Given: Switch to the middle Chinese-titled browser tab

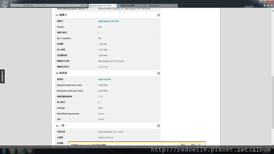Looking at the screenshot, I should pyautogui.click(x=131, y=6).
